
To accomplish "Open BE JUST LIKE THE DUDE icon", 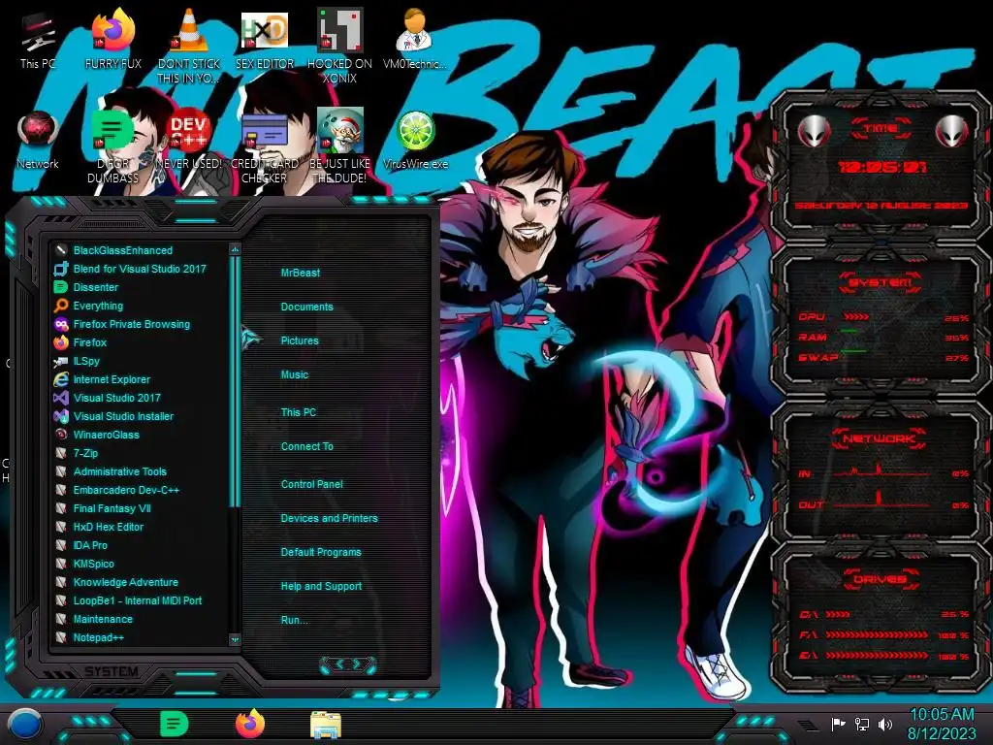I will (340, 146).
